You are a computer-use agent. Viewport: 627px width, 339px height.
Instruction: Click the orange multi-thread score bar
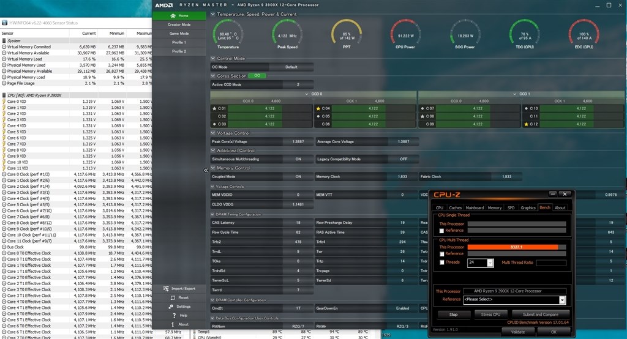pos(512,247)
